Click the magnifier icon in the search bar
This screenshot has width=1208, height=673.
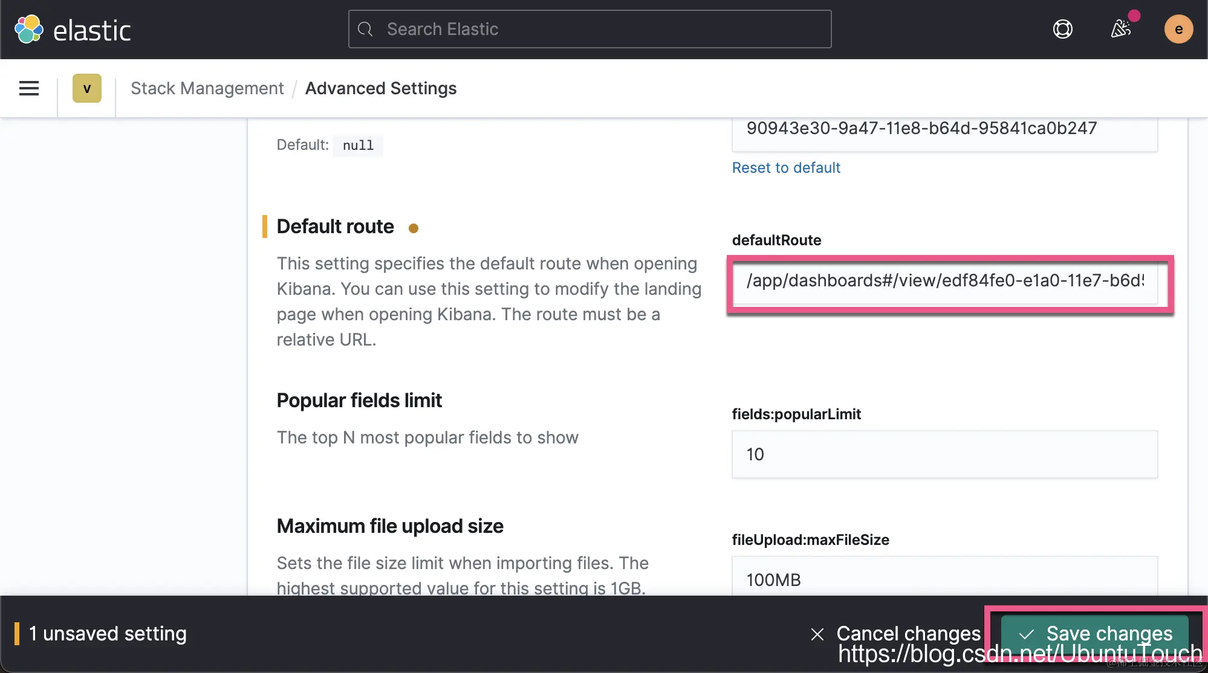tap(365, 29)
